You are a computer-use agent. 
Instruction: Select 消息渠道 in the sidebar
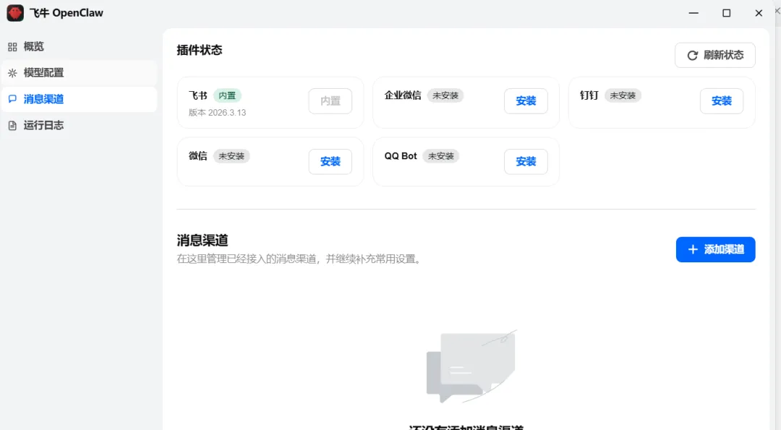point(80,99)
